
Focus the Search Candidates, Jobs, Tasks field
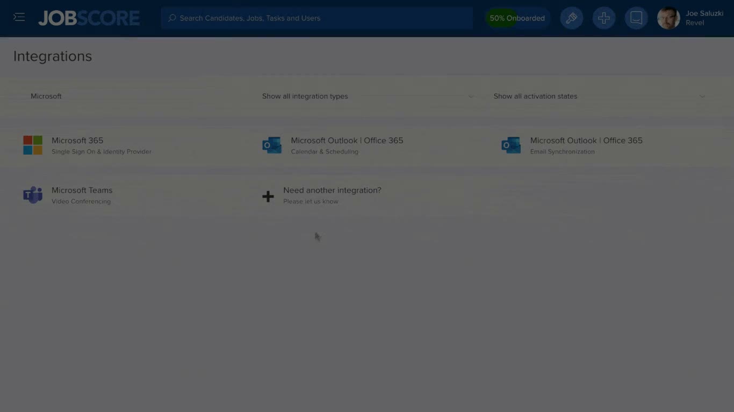tap(317, 18)
